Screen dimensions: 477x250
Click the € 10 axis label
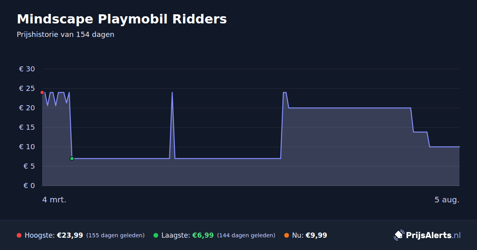coord(27,147)
